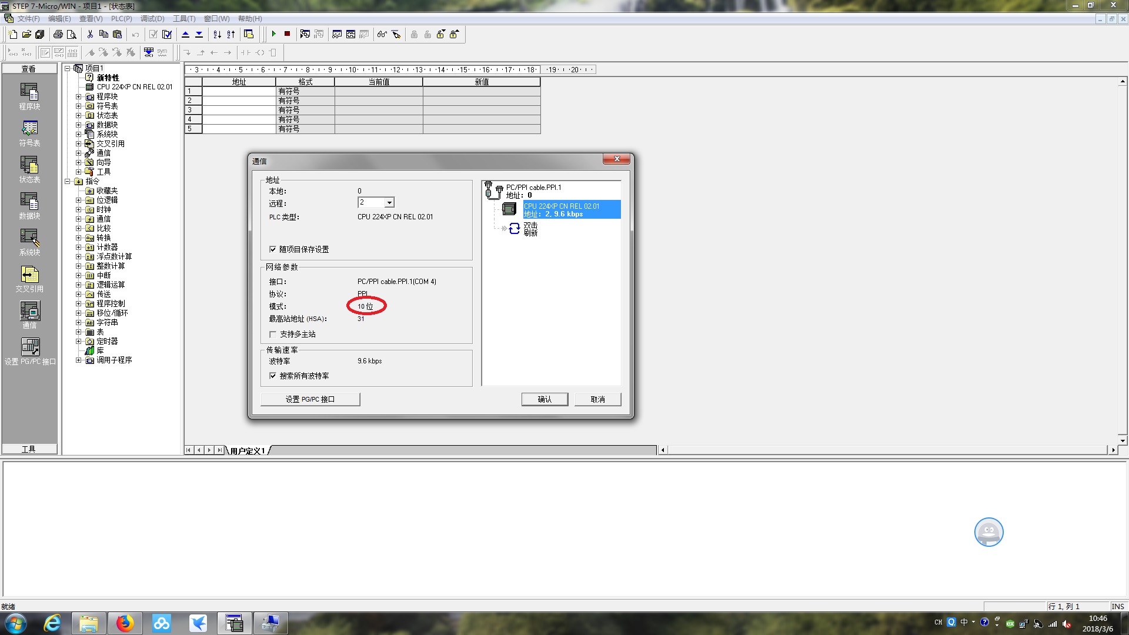Expand the 定时器 instruction node
The image size is (1129, 635).
point(78,341)
